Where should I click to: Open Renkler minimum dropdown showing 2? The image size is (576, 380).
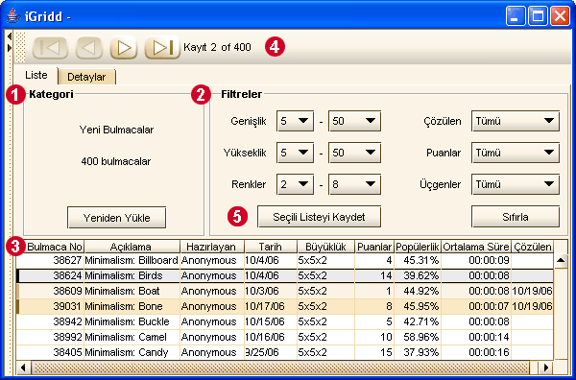(x=295, y=184)
